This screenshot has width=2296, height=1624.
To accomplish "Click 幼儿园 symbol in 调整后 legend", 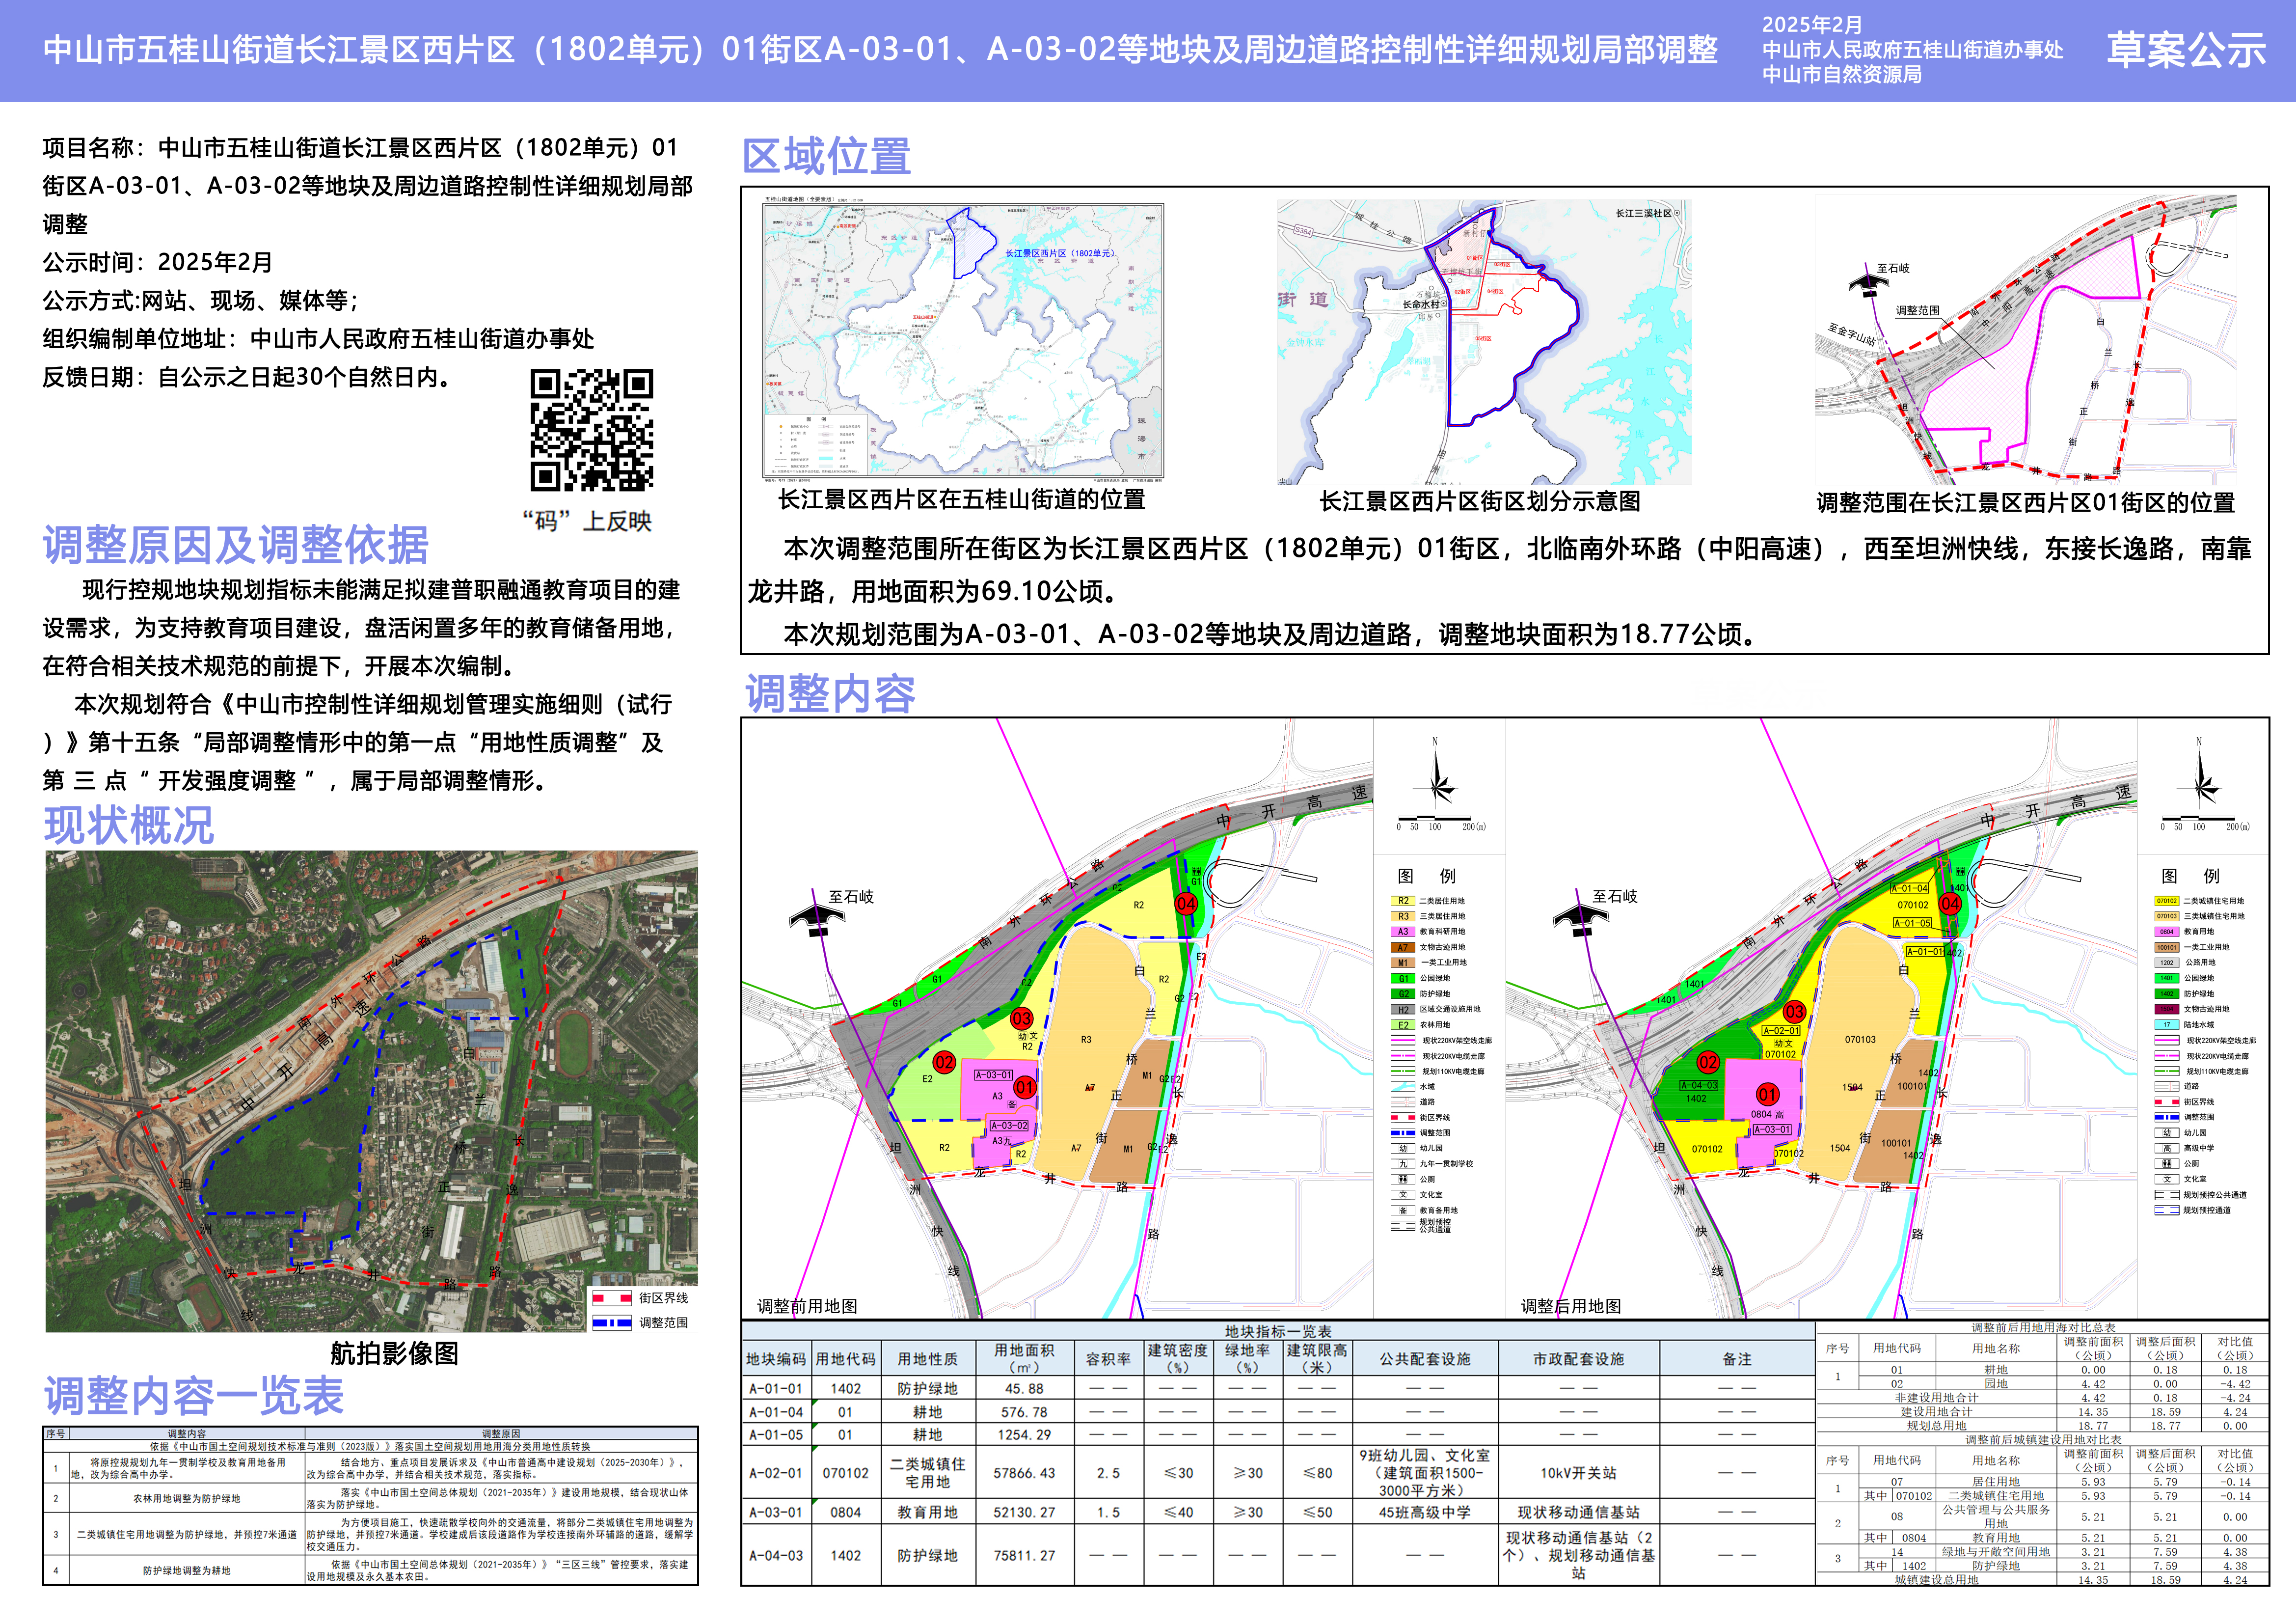I will [x=2167, y=1133].
